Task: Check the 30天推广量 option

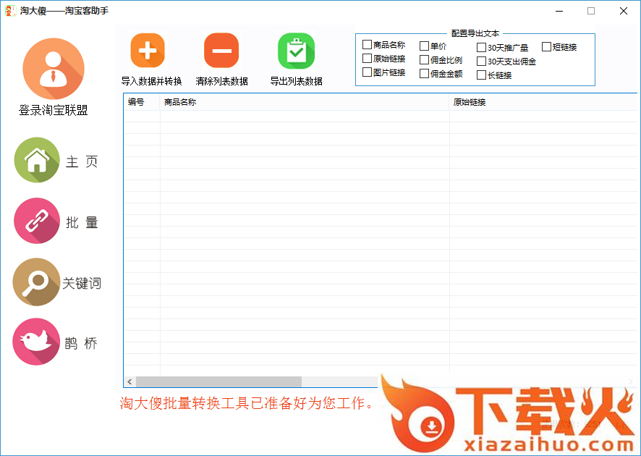Action: [482, 48]
